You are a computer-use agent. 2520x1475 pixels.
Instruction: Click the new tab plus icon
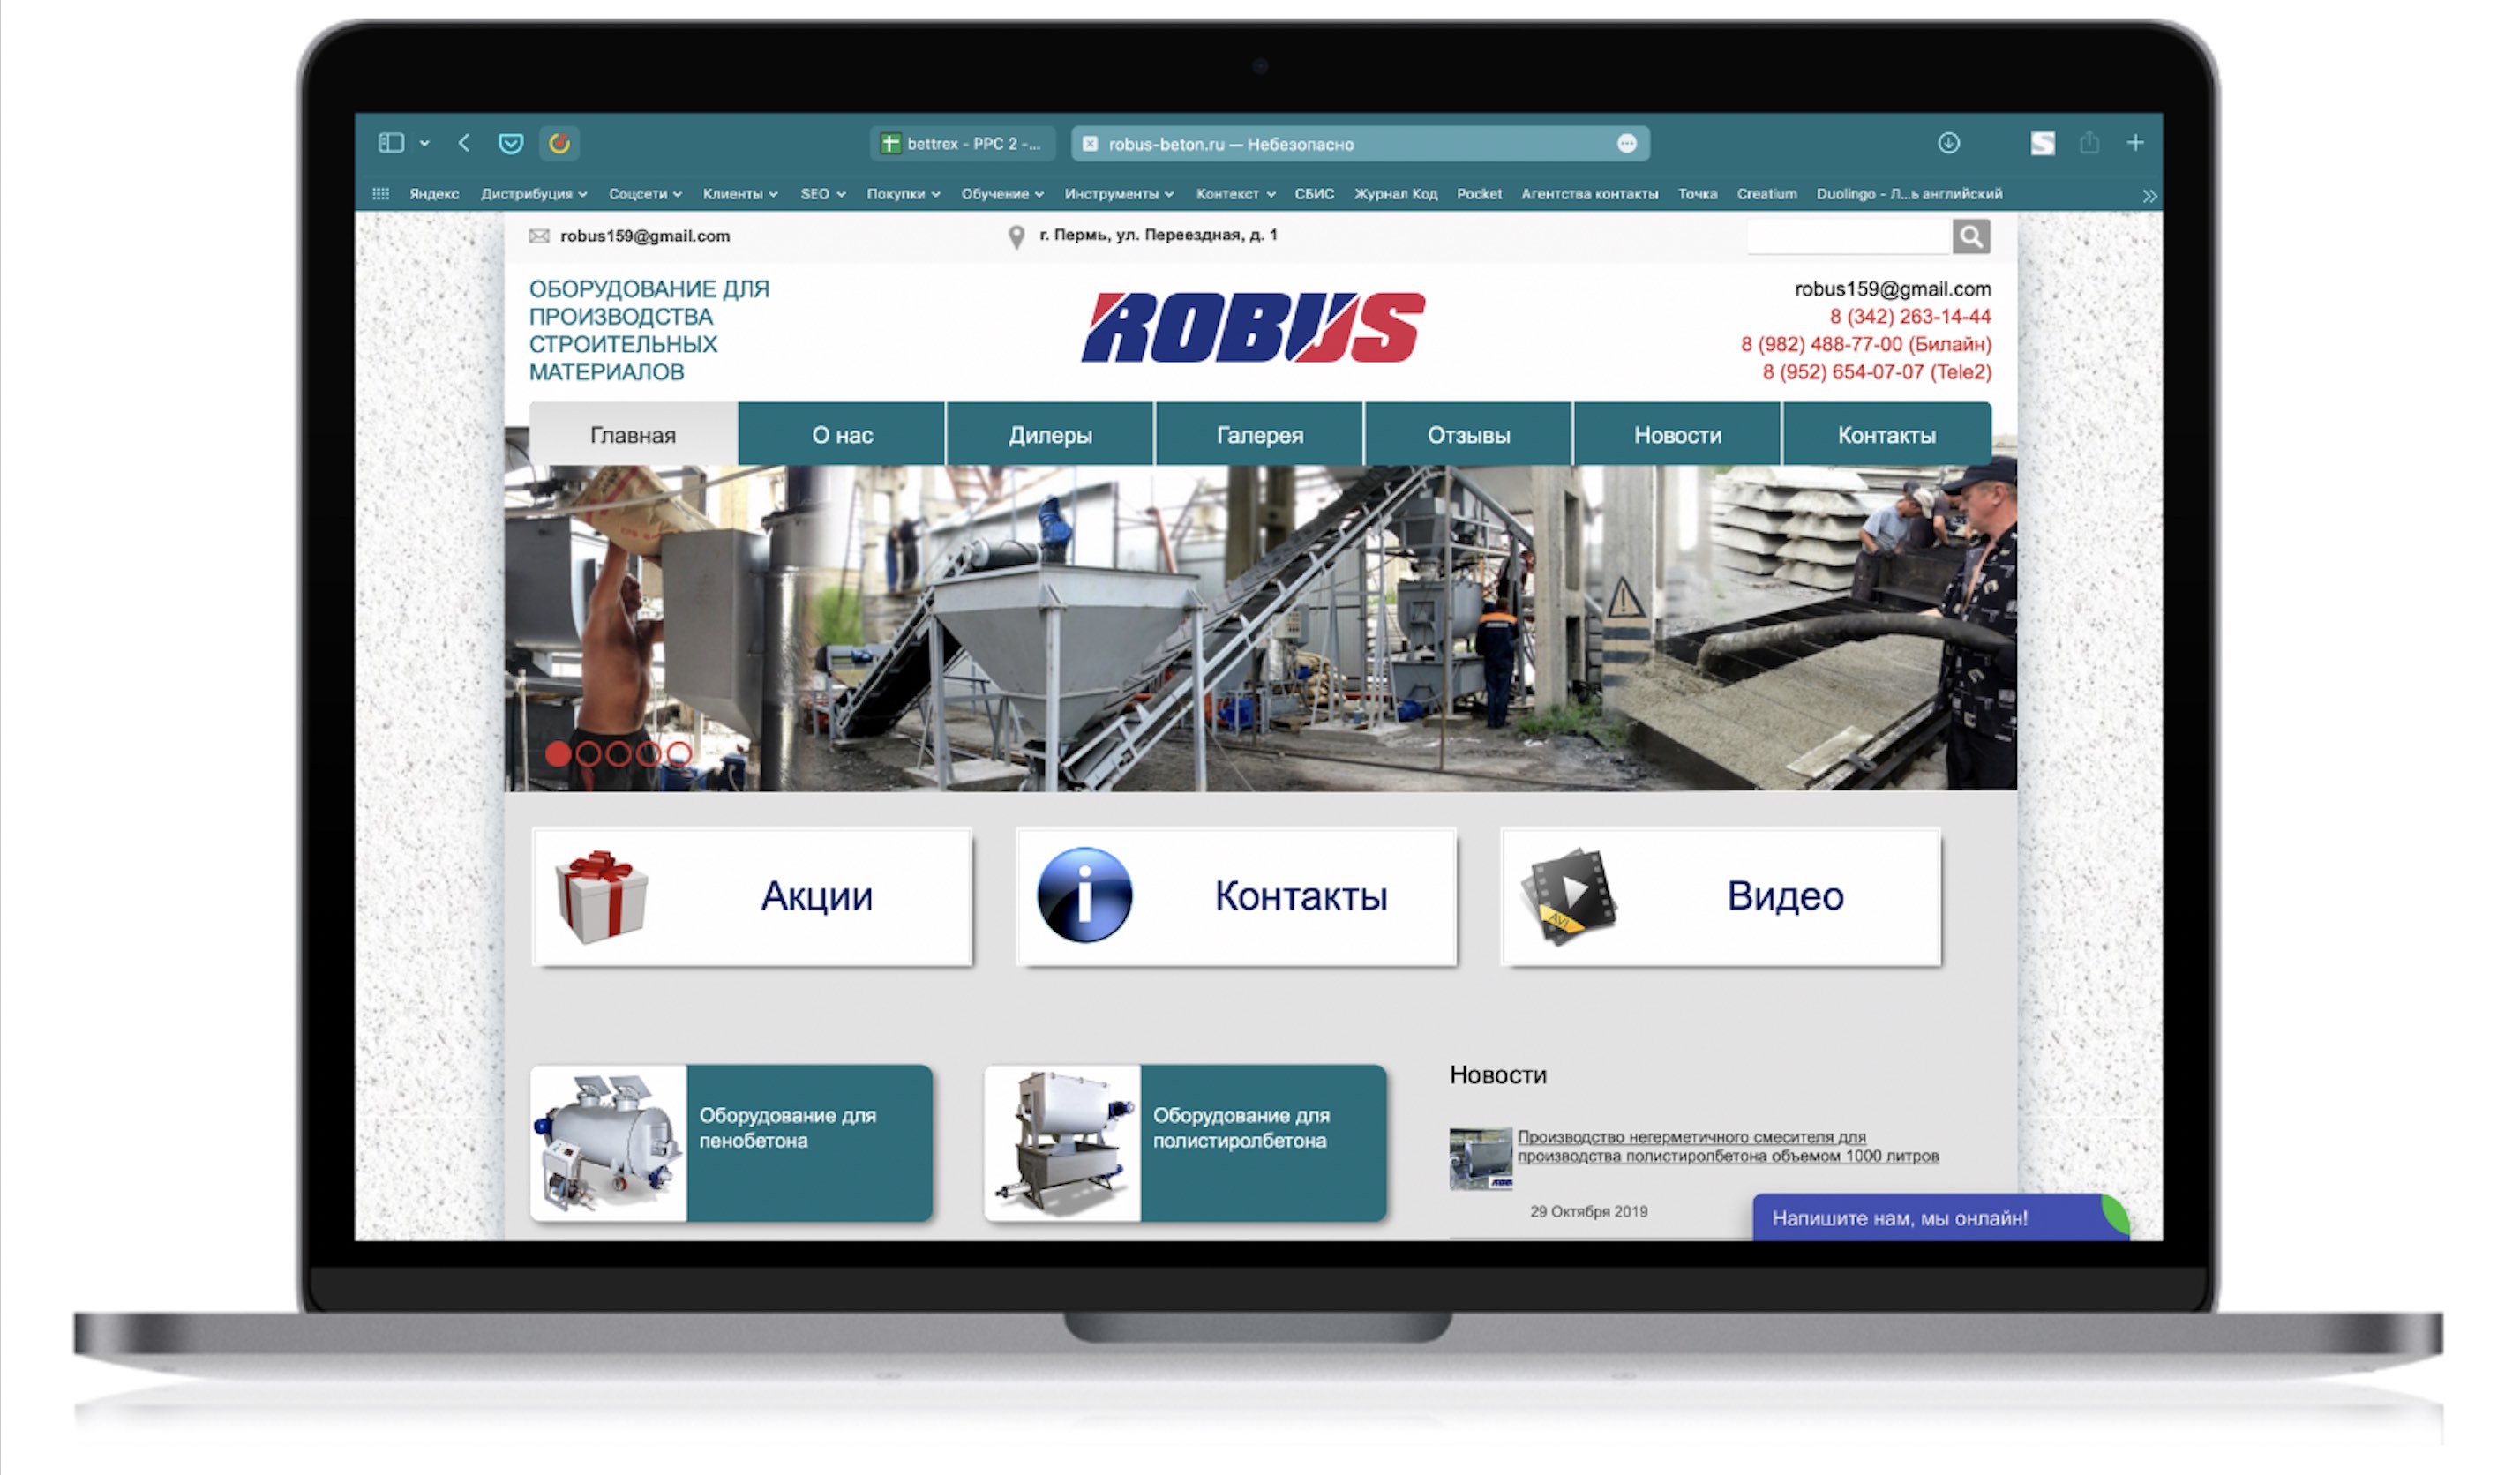point(2134,143)
